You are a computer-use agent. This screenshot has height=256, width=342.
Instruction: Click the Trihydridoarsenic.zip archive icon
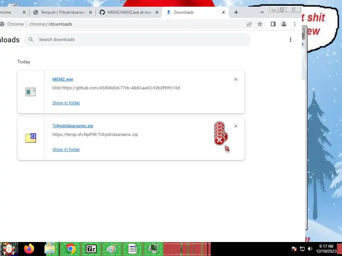click(x=31, y=138)
